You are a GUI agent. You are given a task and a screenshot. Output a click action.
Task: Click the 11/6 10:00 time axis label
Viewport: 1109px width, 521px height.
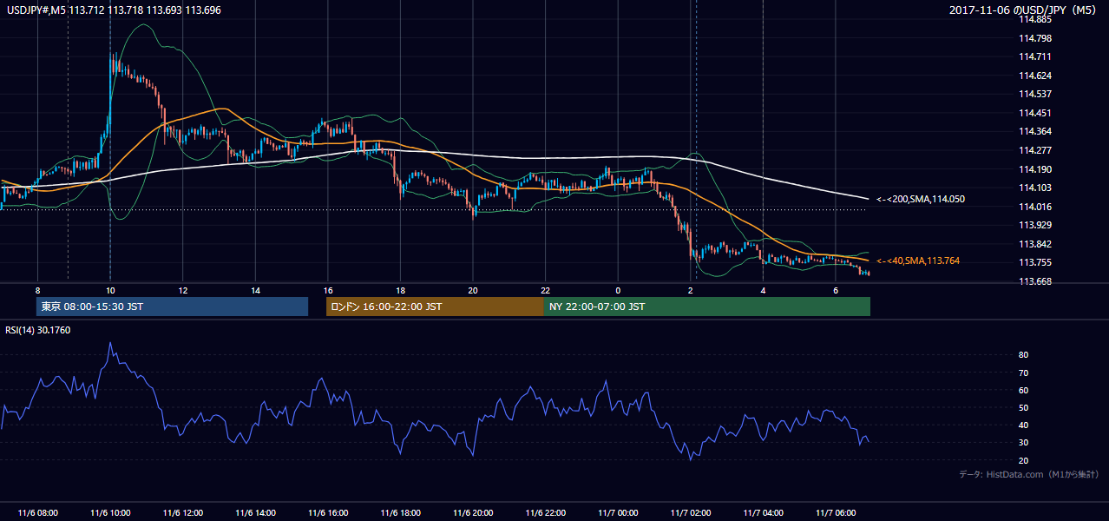point(110,512)
